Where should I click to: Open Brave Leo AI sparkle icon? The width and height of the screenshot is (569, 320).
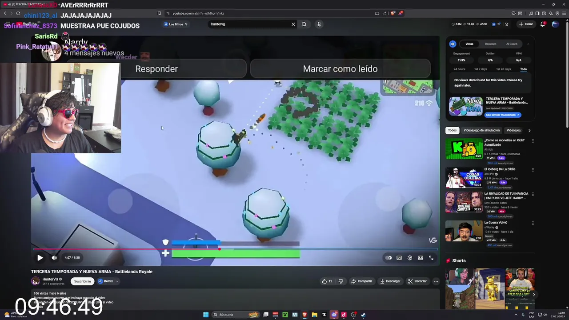551,13
